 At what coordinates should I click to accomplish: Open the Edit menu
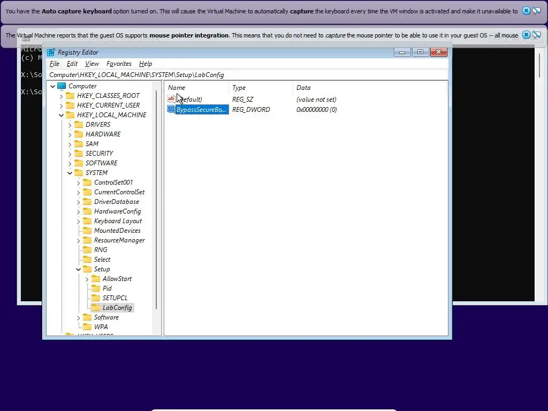coord(72,64)
